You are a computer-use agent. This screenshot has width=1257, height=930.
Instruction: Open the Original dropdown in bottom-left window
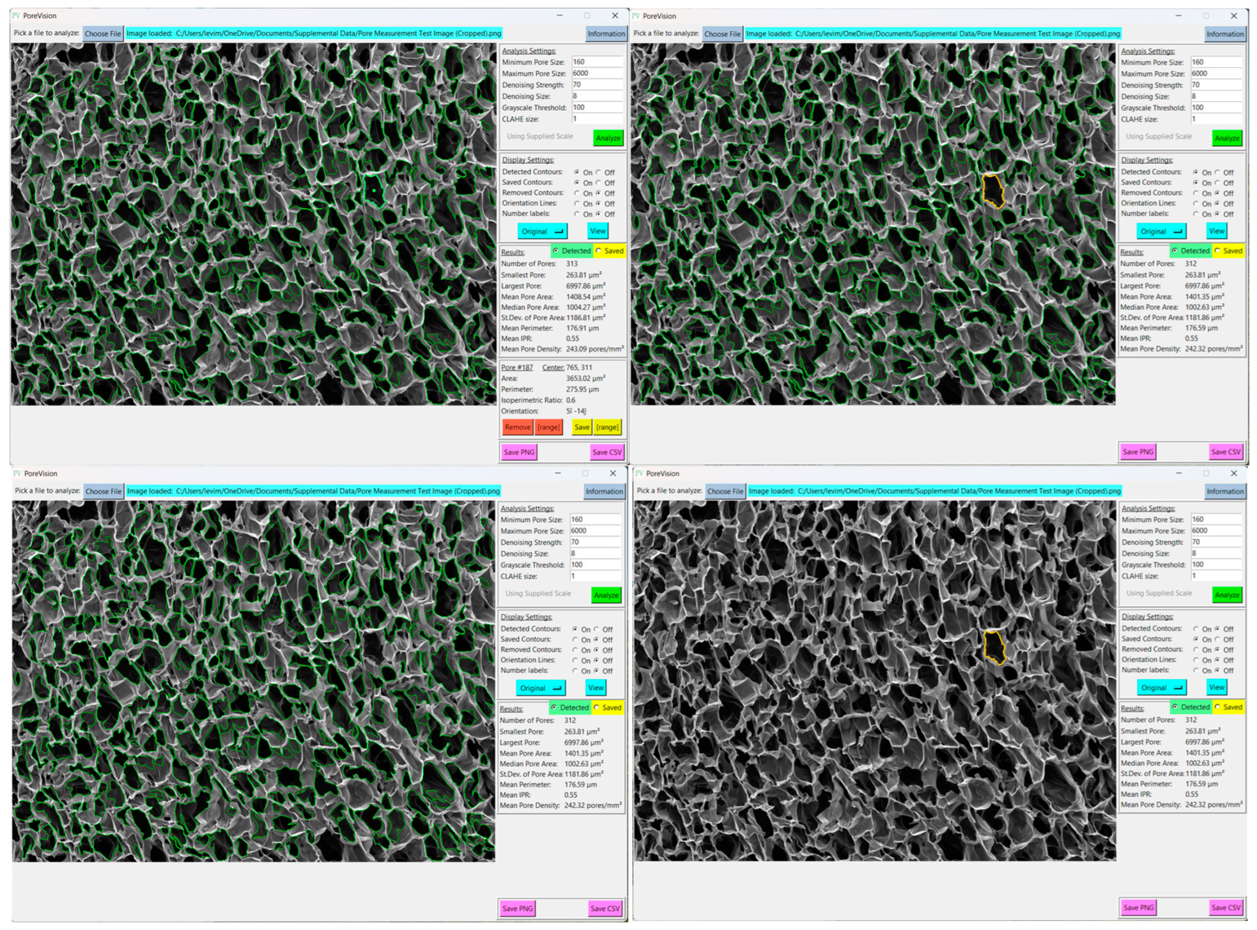pos(540,688)
